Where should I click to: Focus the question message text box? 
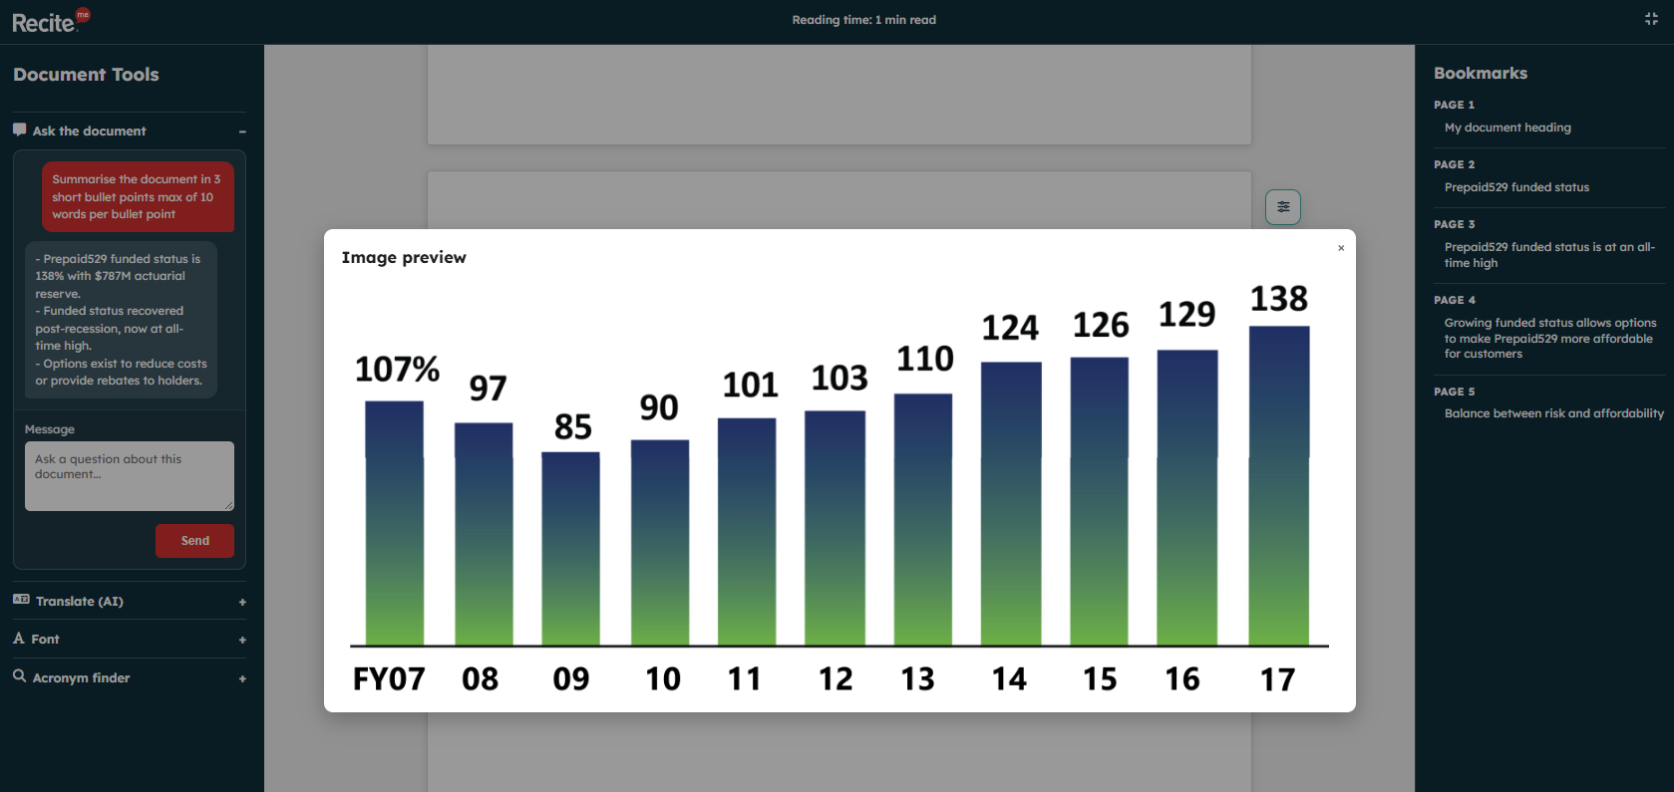(130, 475)
